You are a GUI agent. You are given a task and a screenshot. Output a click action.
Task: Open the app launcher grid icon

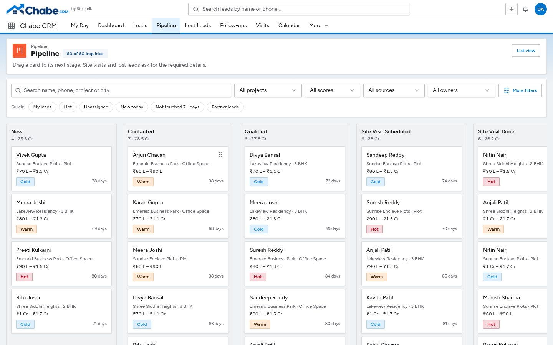pos(12,26)
